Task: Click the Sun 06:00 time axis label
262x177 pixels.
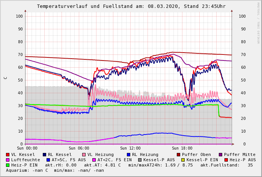Action: (x=79, y=148)
